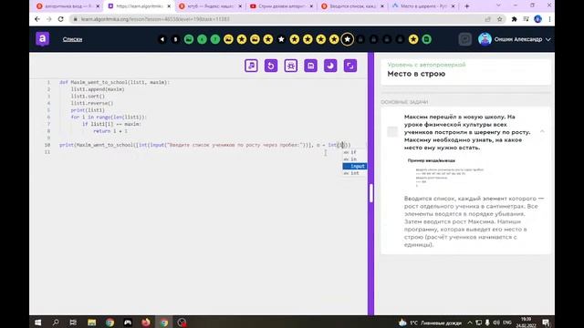This screenshot has width=584, height=328.
Task: Choose 'if' from autocomplete list
Action: coord(354,152)
